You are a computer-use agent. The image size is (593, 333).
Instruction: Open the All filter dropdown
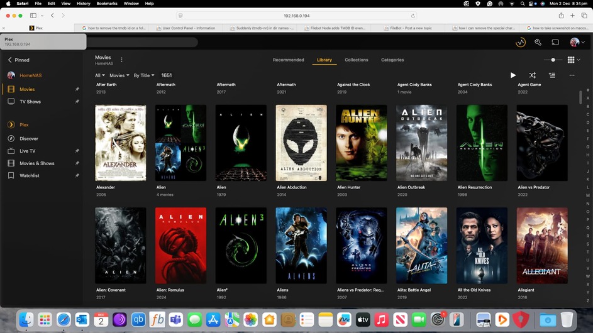click(x=100, y=75)
